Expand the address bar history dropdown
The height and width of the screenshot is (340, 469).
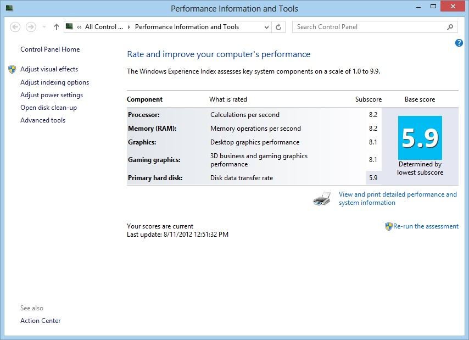(x=266, y=27)
